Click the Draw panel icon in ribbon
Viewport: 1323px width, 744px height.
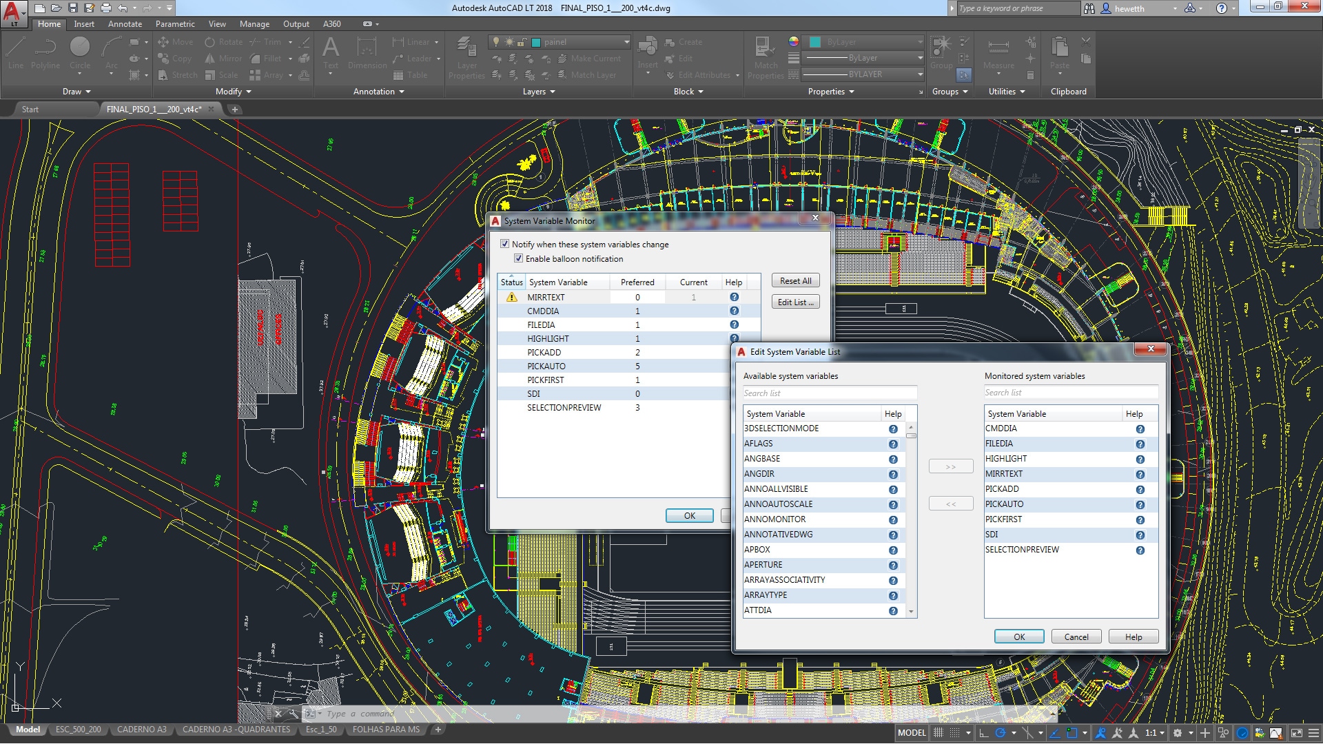tap(75, 91)
